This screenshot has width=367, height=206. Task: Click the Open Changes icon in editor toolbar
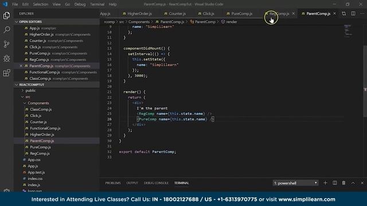[x=344, y=14]
